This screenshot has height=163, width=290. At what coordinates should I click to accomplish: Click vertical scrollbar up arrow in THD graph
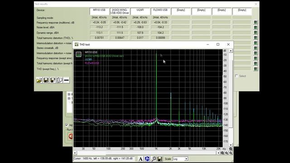coord(231,51)
